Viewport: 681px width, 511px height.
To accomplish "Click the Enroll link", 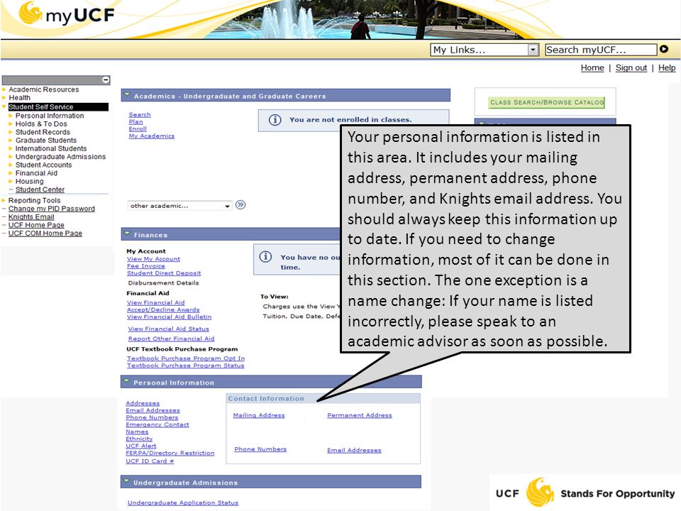I will [138, 129].
